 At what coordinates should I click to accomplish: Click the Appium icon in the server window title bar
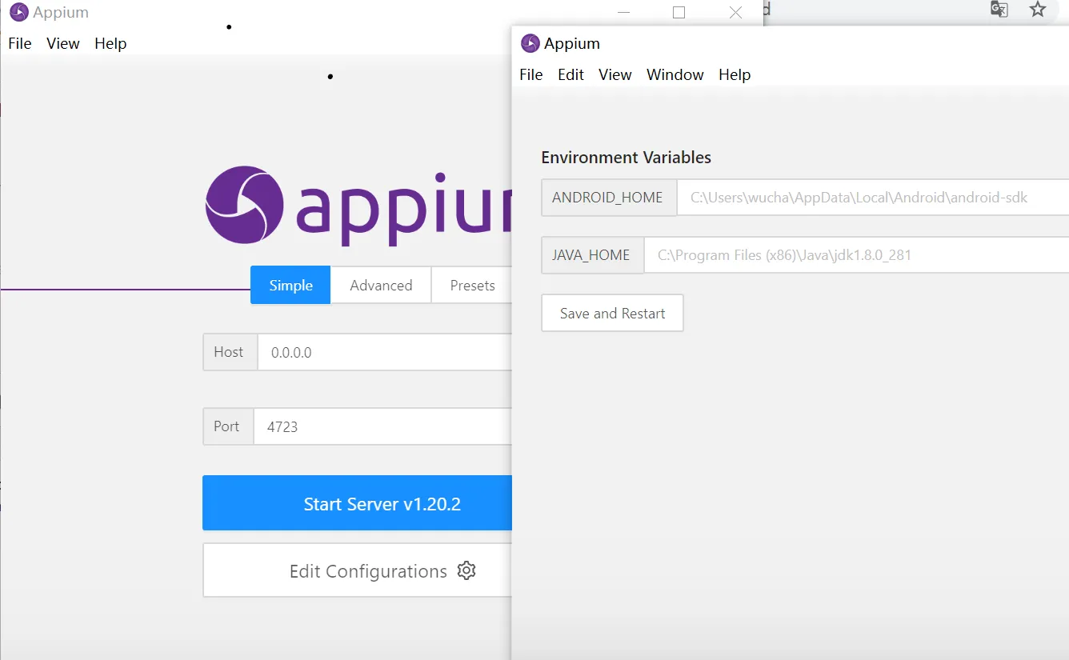18,12
